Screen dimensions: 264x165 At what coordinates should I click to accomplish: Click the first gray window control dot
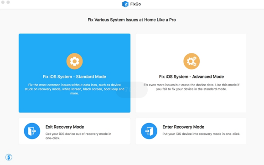[x=3, y=2]
